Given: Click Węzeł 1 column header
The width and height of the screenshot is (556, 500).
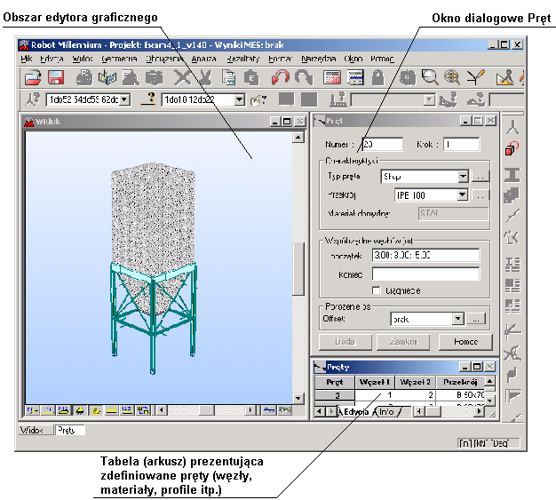Looking at the screenshot, I should point(375,382).
